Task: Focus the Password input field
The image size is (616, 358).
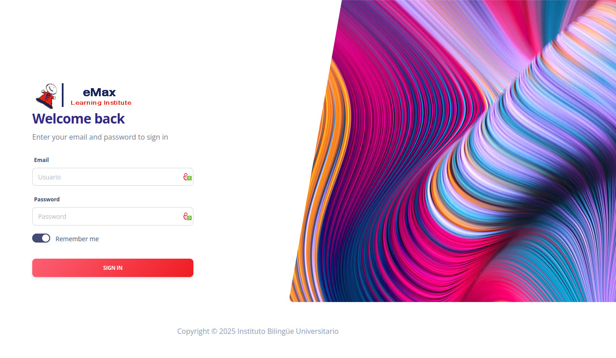Action: (x=113, y=216)
